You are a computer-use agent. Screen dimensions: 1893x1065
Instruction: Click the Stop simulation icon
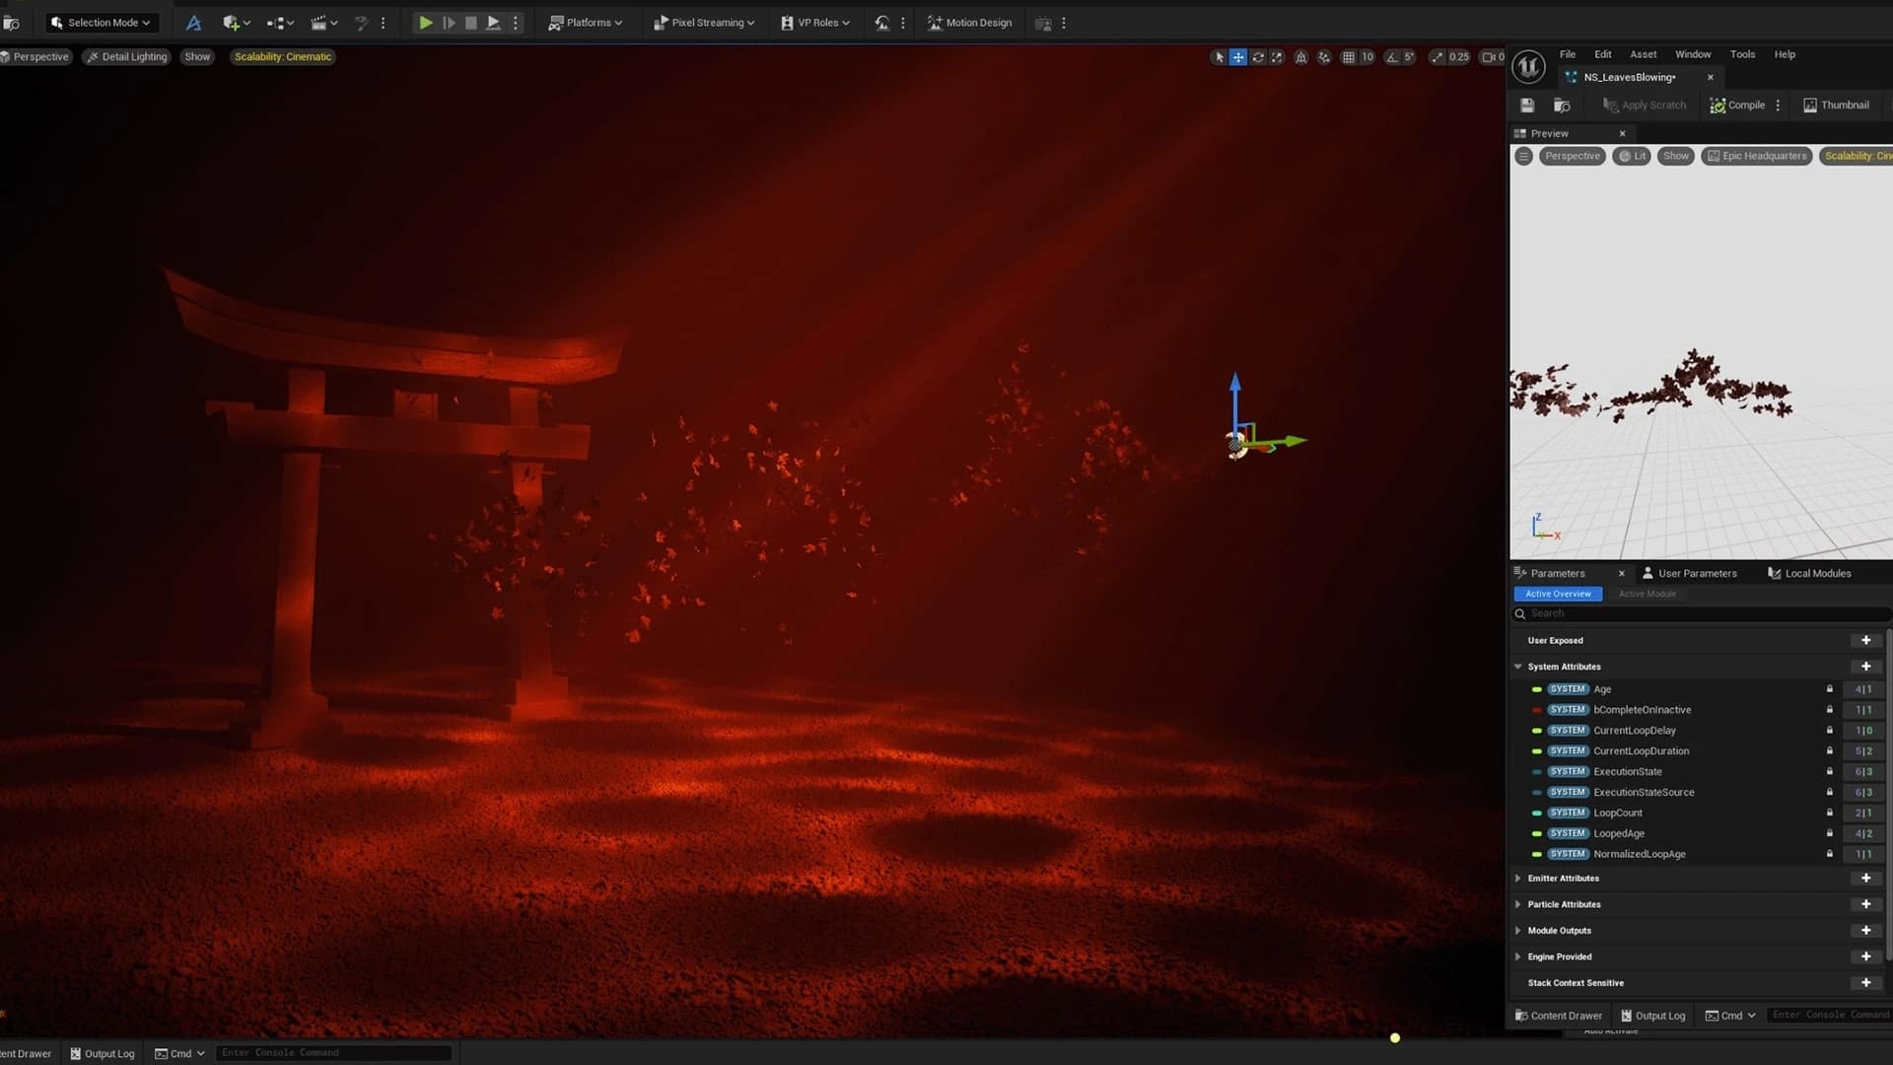coord(470,22)
